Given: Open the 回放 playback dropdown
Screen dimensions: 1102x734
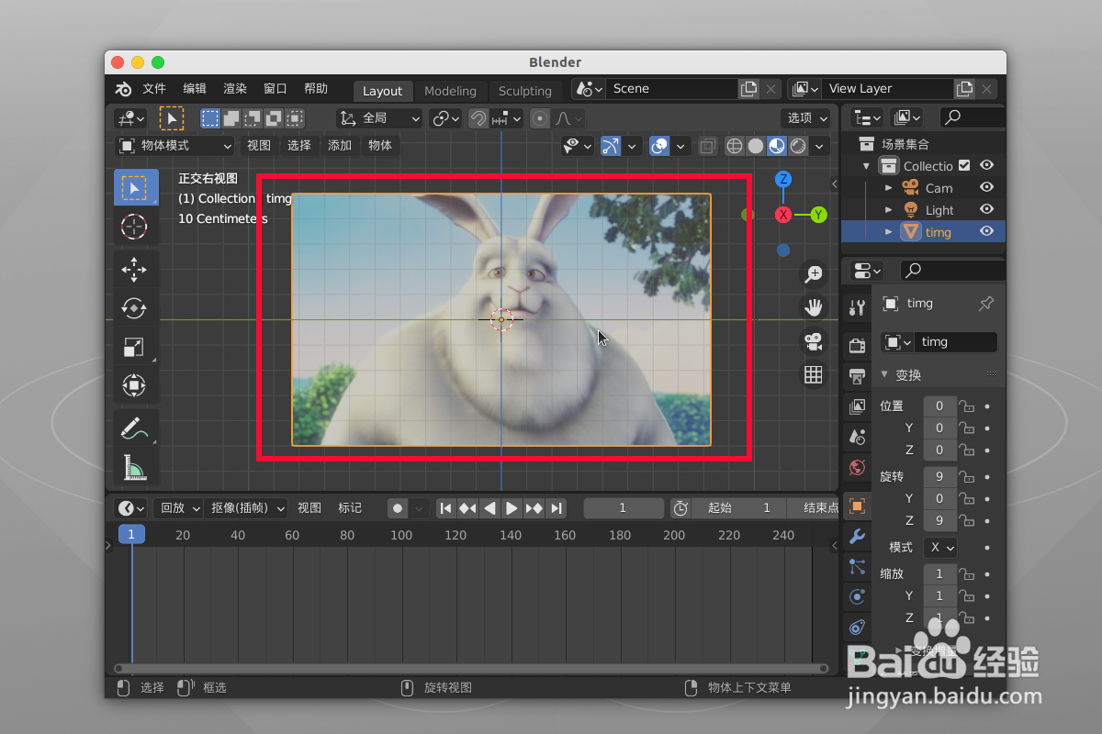Looking at the screenshot, I should tap(177, 508).
